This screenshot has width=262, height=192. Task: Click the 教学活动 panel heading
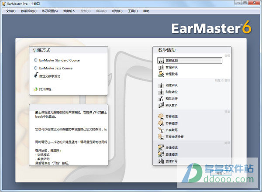click(x=167, y=50)
